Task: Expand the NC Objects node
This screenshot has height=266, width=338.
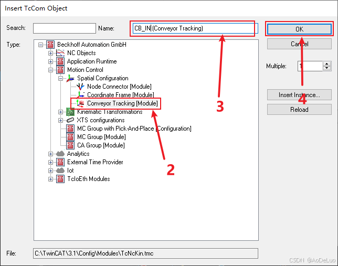Action: tap(50, 53)
